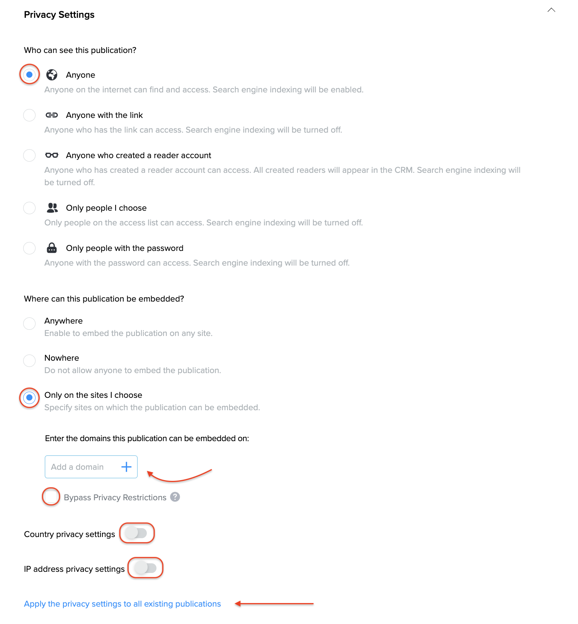Choose the Nowhere embed radio button

pos(29,360)
